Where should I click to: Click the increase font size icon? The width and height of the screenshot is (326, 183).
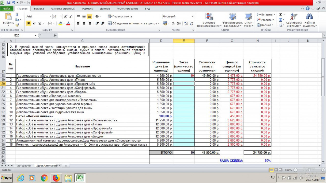(65, 17)
